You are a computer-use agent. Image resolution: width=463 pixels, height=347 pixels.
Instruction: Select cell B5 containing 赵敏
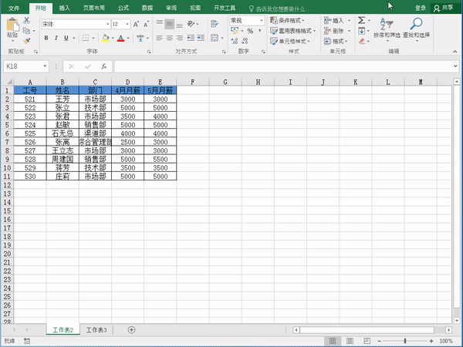[62, 124]
